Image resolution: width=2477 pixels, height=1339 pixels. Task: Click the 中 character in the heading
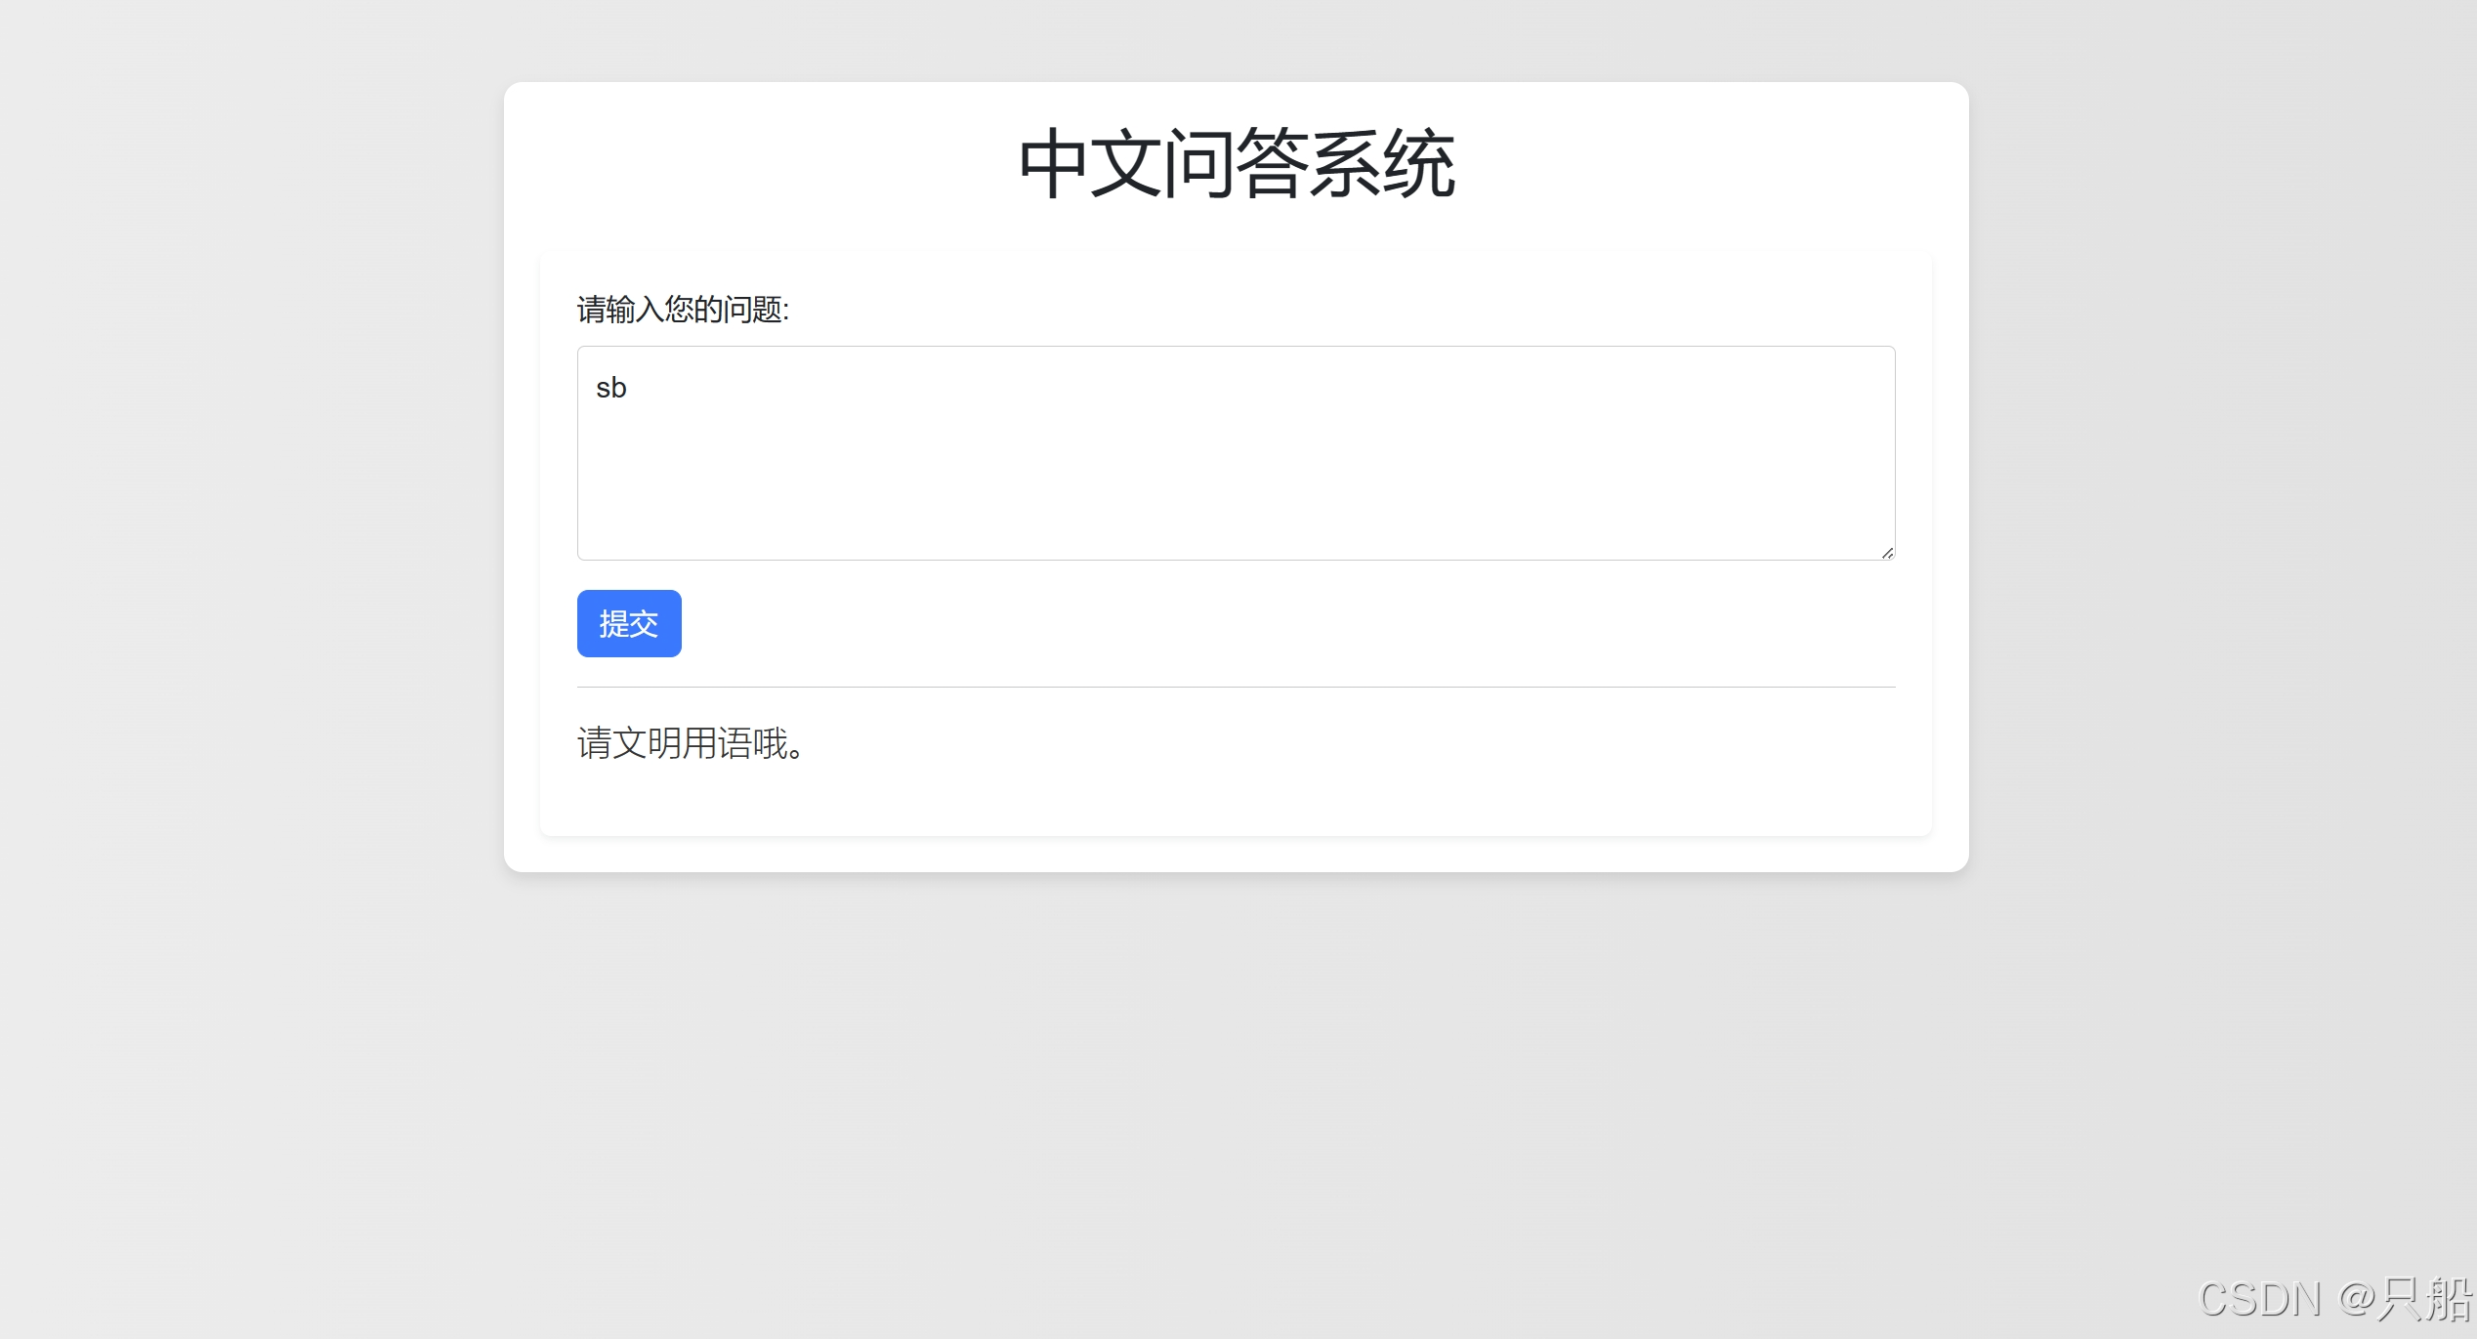pyautogui.click(x=1053, y=164)
